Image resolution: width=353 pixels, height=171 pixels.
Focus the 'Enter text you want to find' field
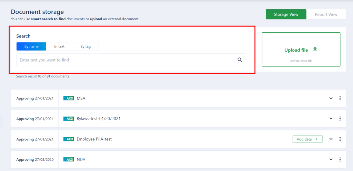(x=131, y=60)
